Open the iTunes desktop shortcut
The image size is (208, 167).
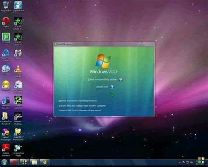pyautogui.click(x=6, y=70)
